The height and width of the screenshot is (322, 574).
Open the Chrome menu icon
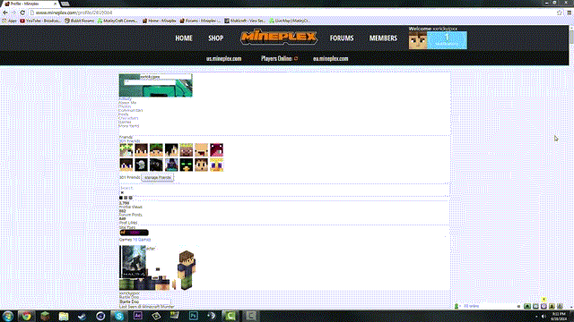click(x=570, y=13)
